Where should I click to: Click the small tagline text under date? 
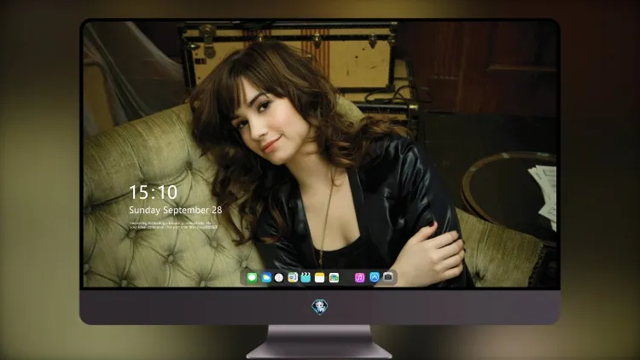coord(173,225)
